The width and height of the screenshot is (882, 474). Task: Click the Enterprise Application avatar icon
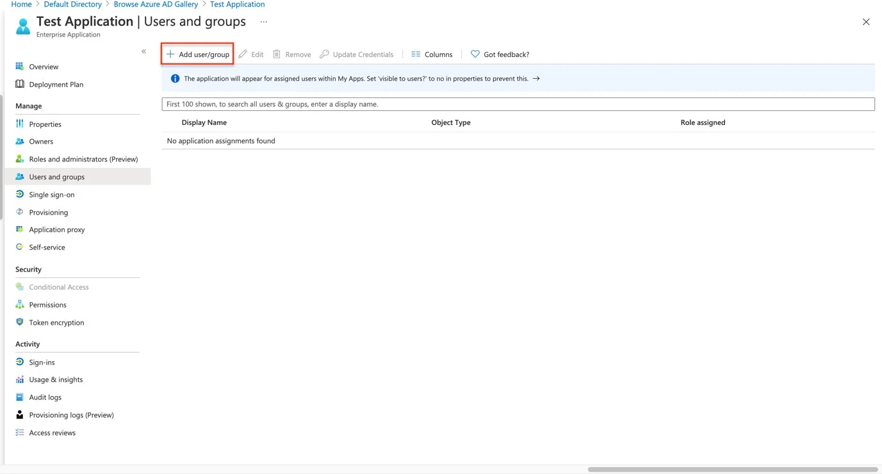[x=23, y=26]
